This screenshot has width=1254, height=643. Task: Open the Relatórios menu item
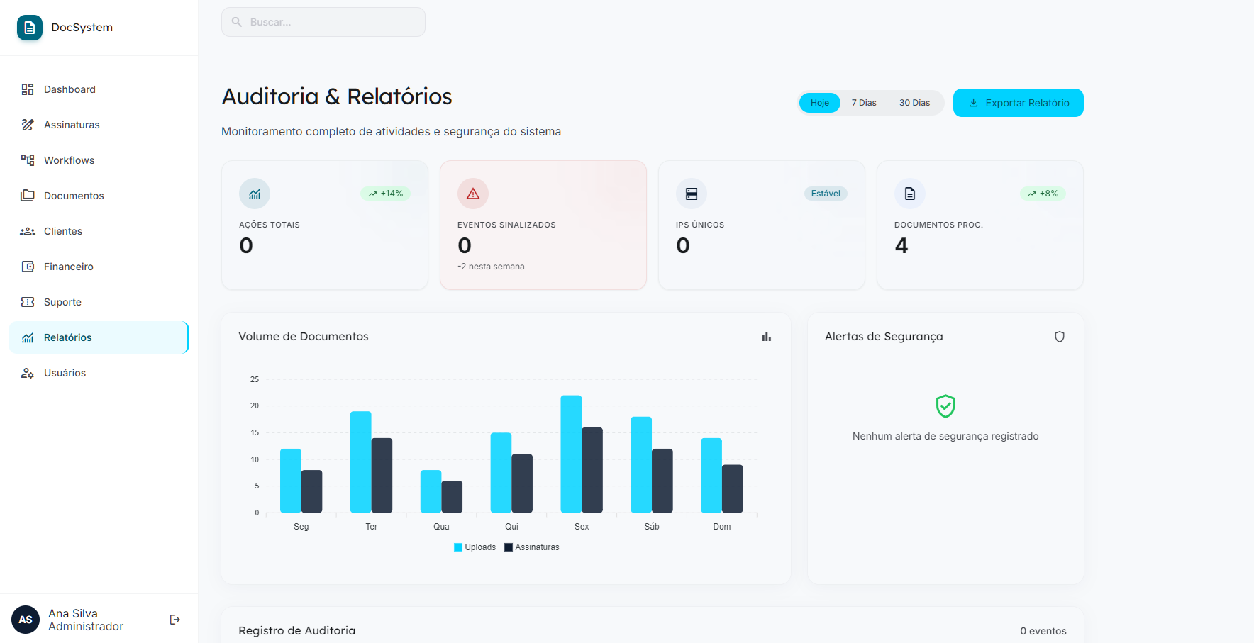tap(99, 337)
